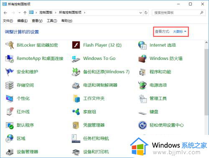Screen dimensions: 209x158
Task: Open the 编辑(E) menu
Action: click(x=22, y=21)
